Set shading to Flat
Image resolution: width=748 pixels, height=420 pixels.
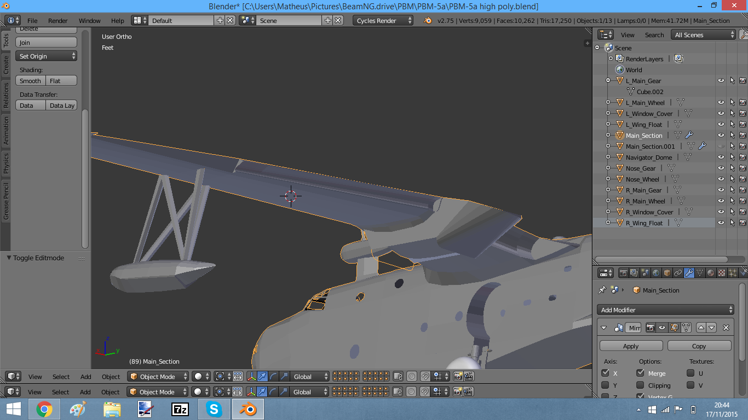click(61, 80)
